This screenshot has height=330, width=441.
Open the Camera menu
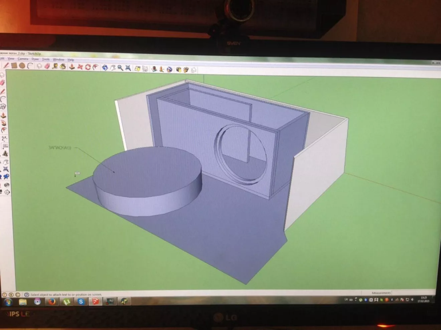click(x=23, y=59)
